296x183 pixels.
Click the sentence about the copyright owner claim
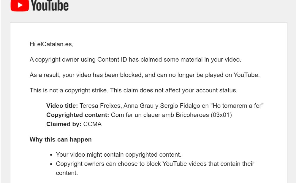point(135,60)
